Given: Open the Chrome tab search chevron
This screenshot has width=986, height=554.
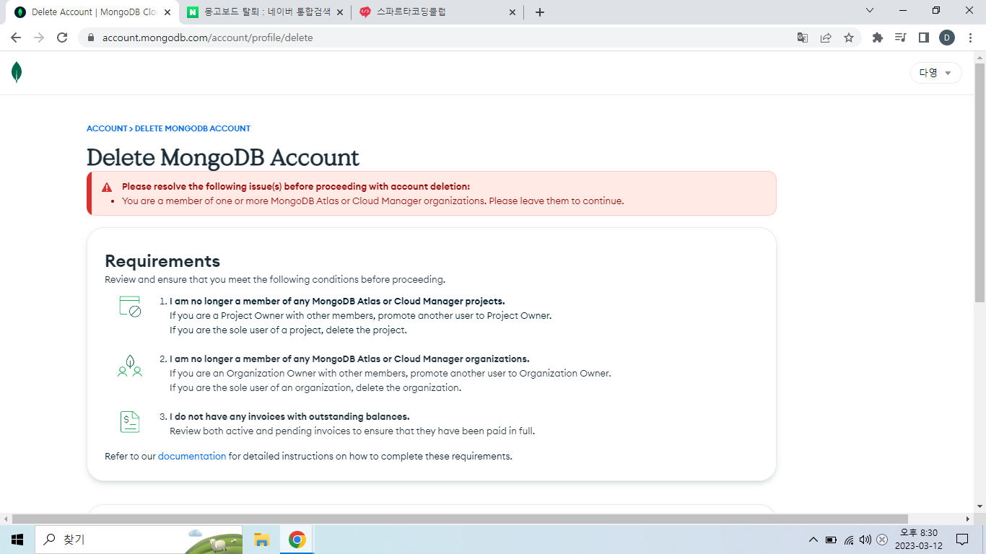Looking at the screenshot, I should tap(869, 11).
